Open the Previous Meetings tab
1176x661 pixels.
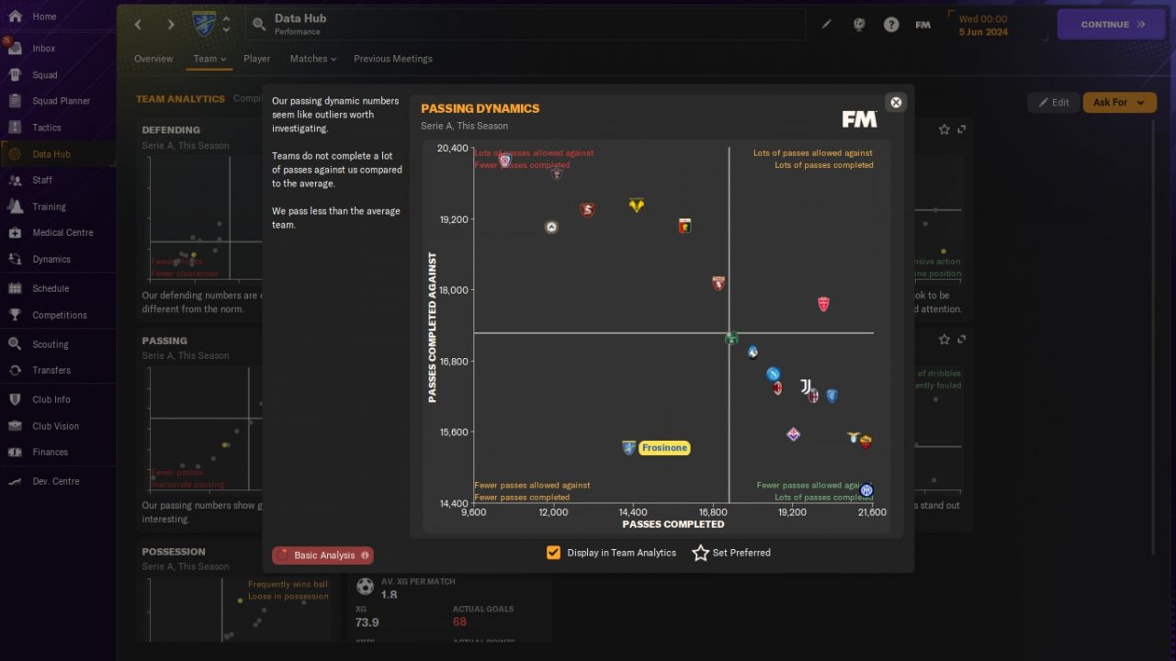click(x=393, y=59)
